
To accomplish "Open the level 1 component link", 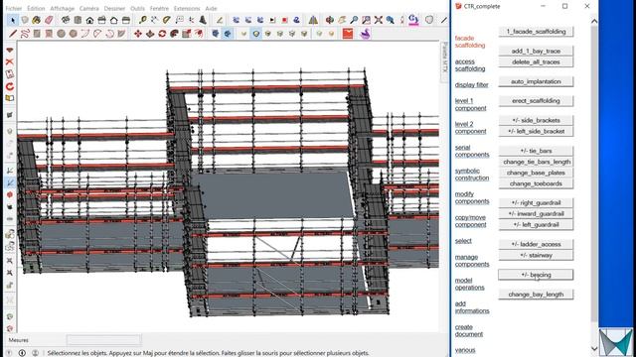I will tap(470, 104).
